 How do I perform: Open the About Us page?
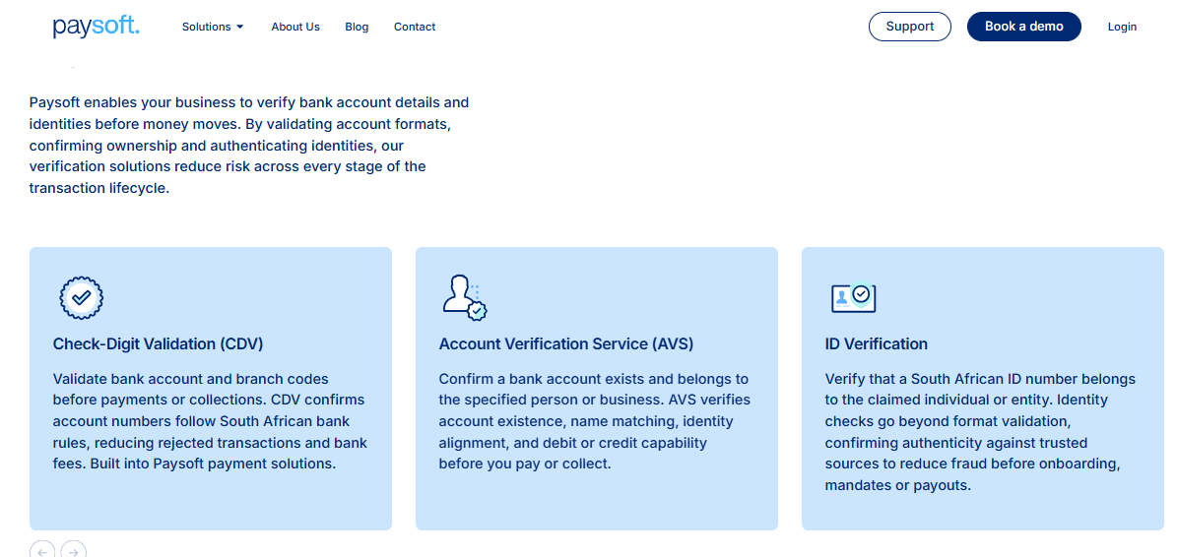295,27
